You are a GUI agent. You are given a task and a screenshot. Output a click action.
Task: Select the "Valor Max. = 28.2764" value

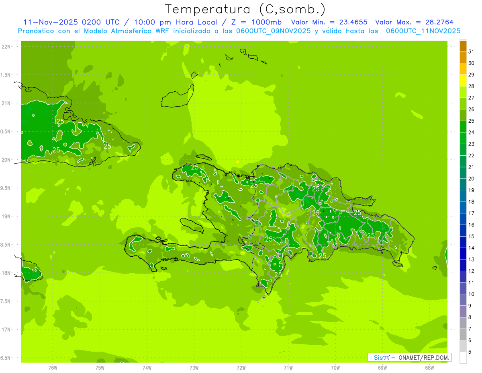[415, 23]
